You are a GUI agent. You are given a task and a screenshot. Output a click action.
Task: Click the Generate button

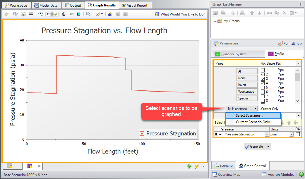[257, 146]
